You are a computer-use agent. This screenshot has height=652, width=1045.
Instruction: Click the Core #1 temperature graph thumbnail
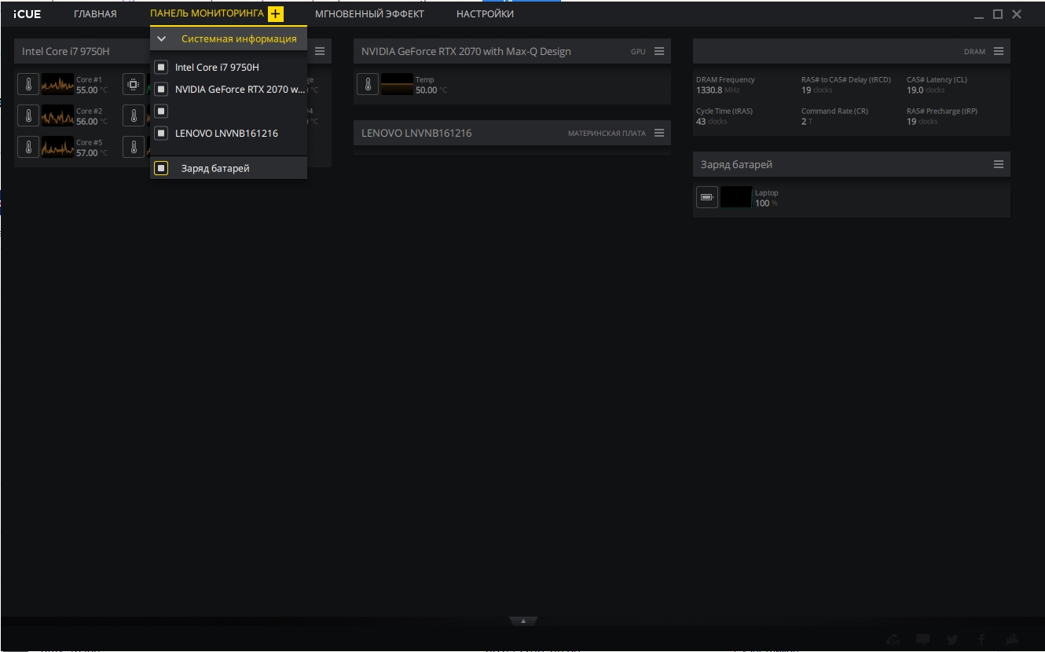click(x=57, y=84)
